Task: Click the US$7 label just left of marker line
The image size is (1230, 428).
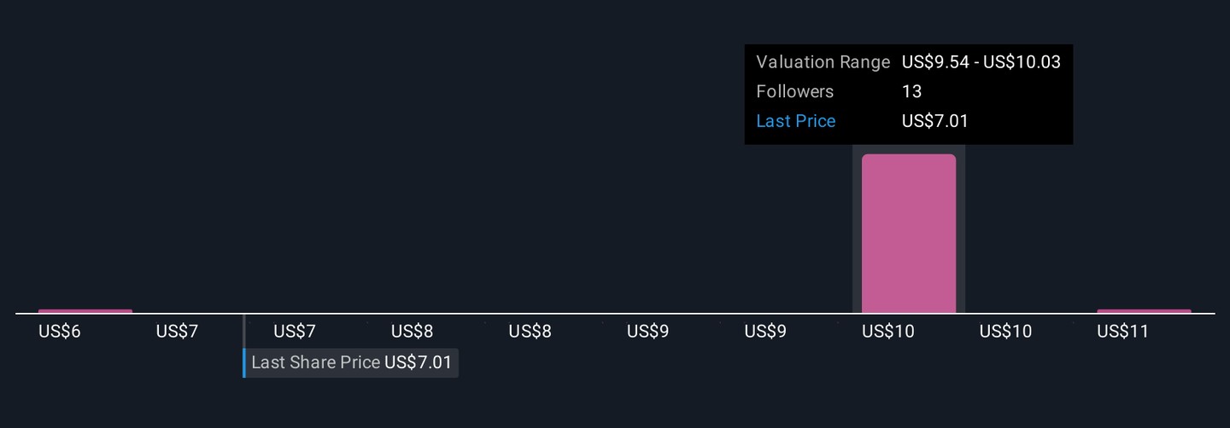Action: (177, 332)
